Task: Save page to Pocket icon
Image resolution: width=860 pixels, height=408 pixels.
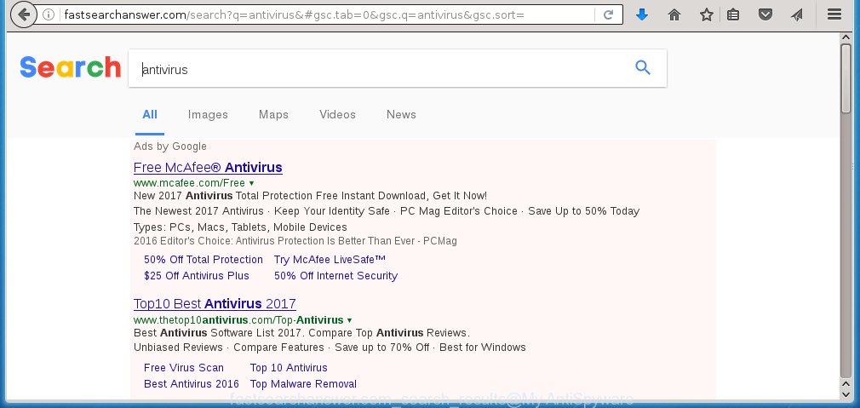Action: [x=765, y=14]
